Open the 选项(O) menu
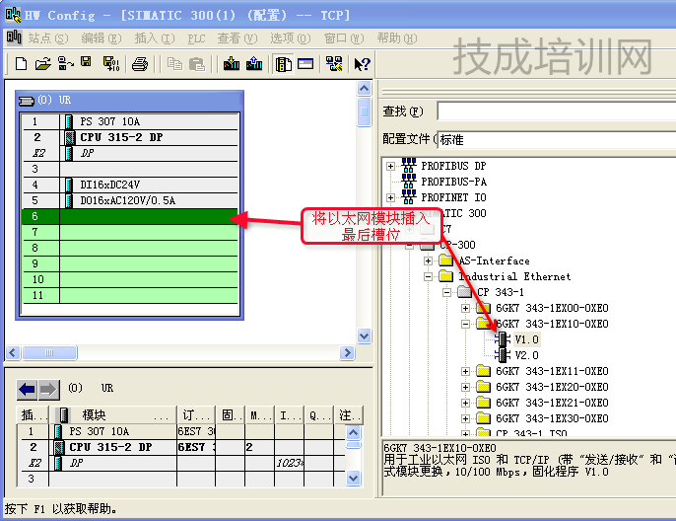Screen dimensions: 676x521 (x=290, y=38)
